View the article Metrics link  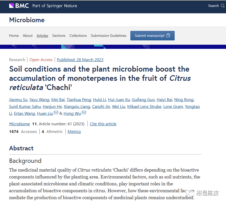[74, 131]
